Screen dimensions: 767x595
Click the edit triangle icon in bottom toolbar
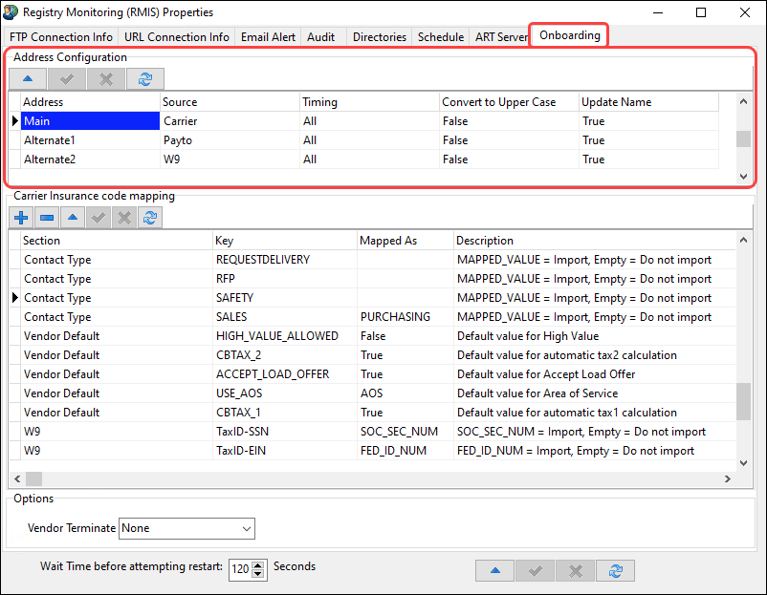point(495,570)
